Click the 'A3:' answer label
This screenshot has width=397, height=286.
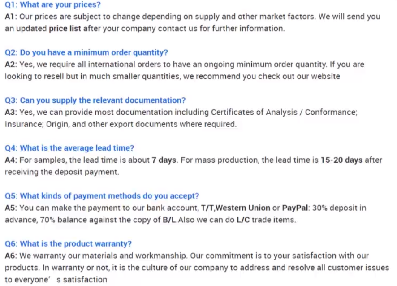click(x=11, y=112)
